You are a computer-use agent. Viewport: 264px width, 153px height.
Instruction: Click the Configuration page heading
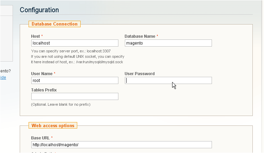(39, 10)
